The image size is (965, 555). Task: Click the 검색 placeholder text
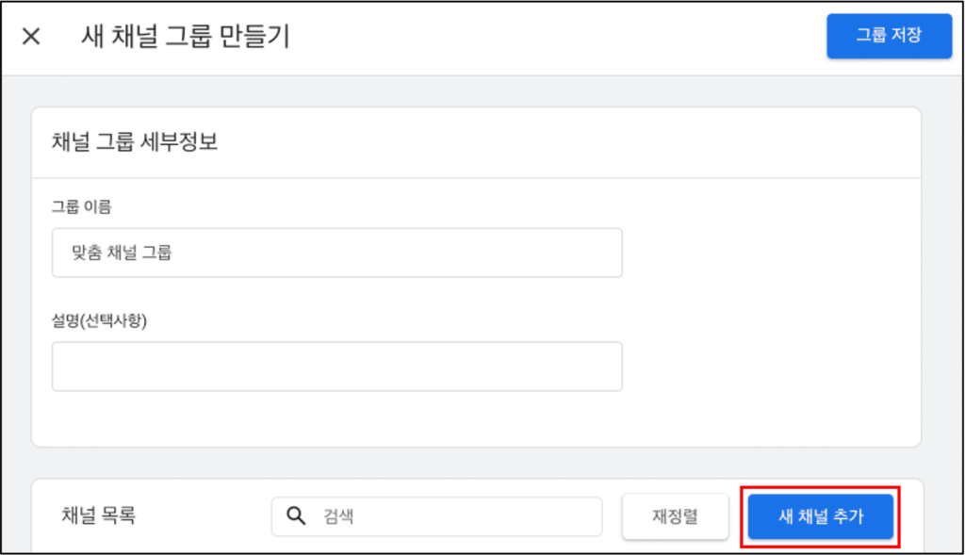[338, 516]
